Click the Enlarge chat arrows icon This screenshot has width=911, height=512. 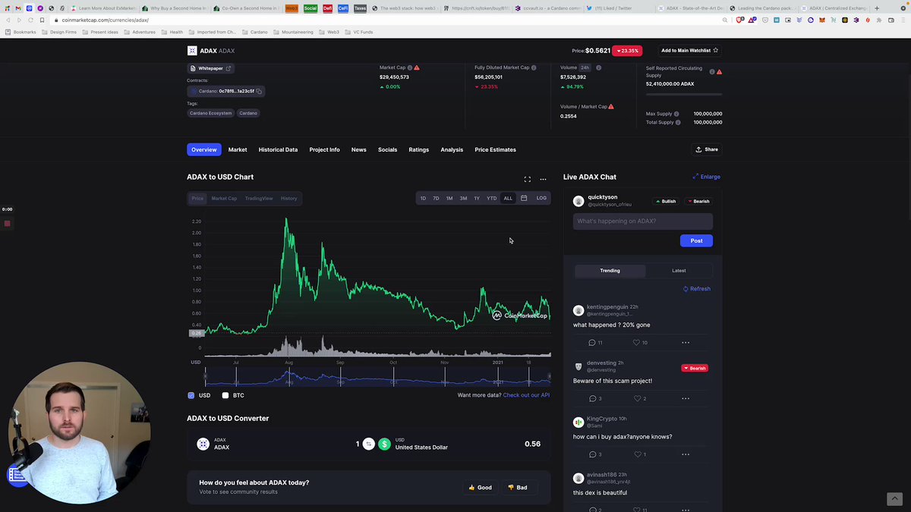[695, 177]
